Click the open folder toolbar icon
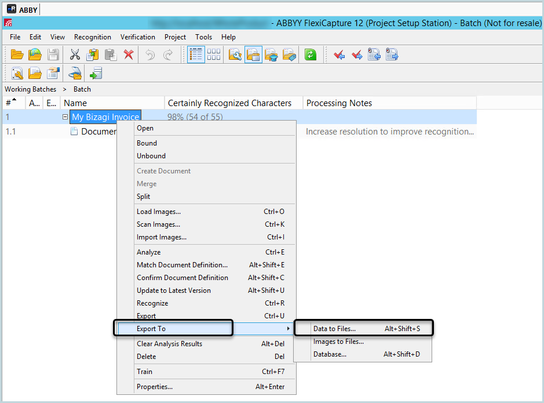This screenshot has height=403, width=544. [17, 55]
